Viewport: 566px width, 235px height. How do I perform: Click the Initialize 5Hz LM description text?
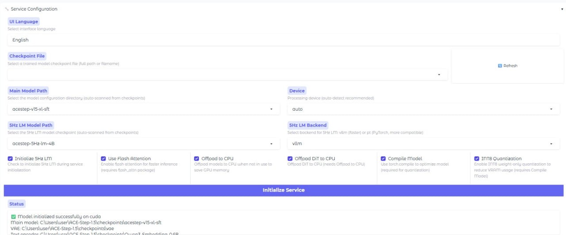click(45, 167)
